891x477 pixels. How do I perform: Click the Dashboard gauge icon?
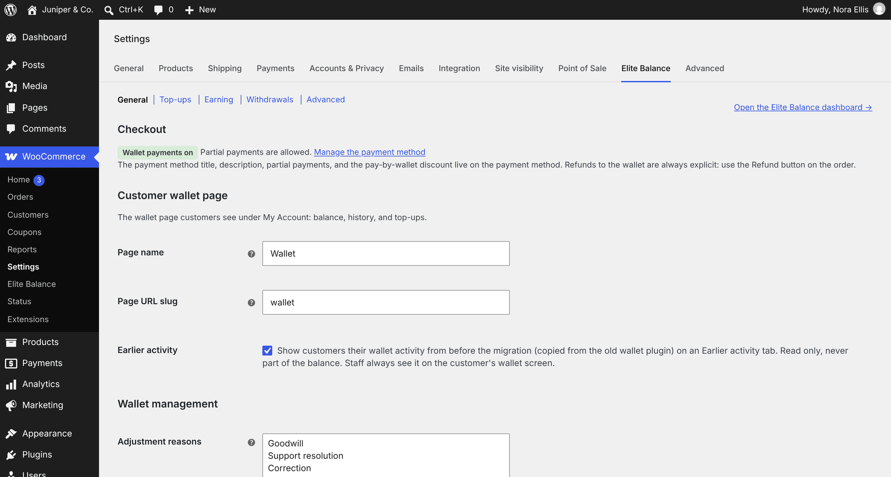(x=11, y=38)
